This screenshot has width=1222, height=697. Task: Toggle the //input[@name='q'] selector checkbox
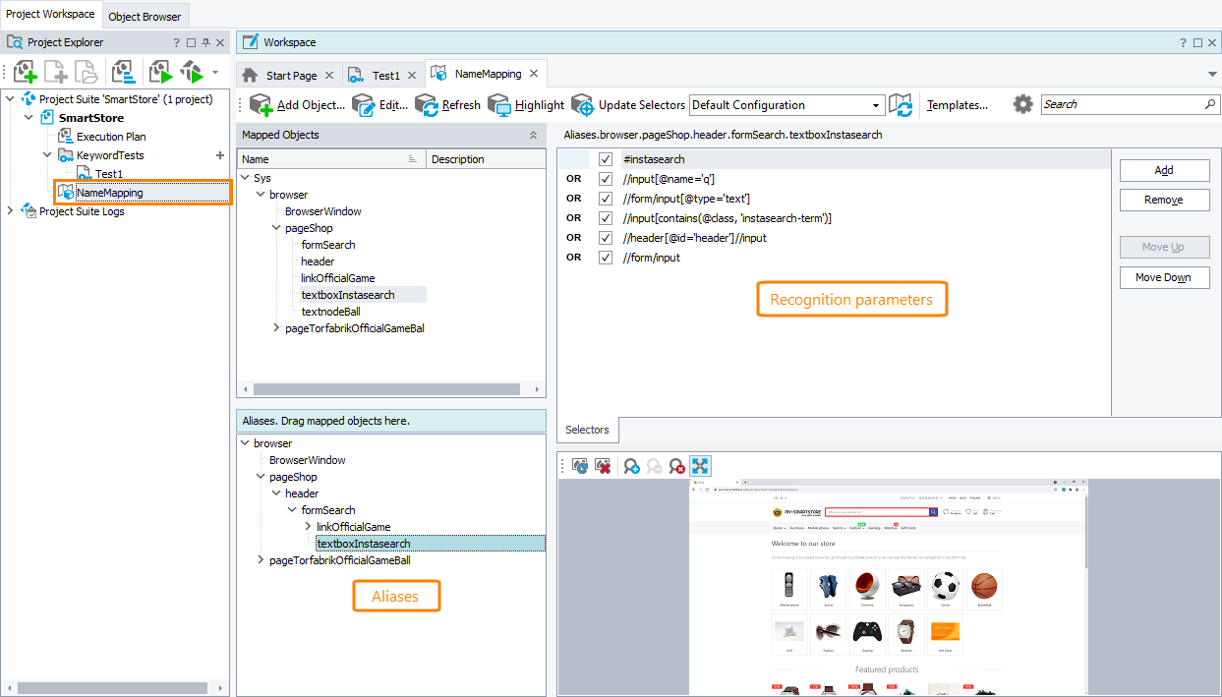coord(606,179)
